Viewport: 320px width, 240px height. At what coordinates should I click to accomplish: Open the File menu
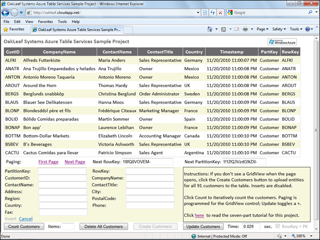tap(6, 21)
